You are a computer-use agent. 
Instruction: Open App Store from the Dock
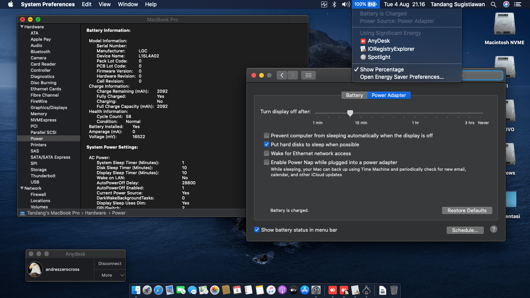pos(305,290)
